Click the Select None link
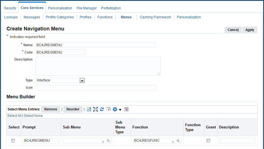264x149 pixels. (33, 116)
